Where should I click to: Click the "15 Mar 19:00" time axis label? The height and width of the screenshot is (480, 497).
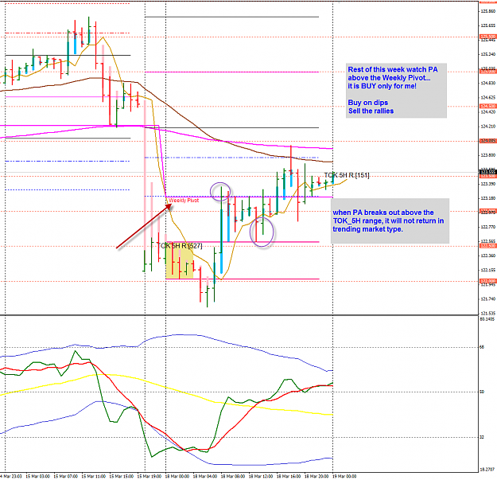point(149,476)
